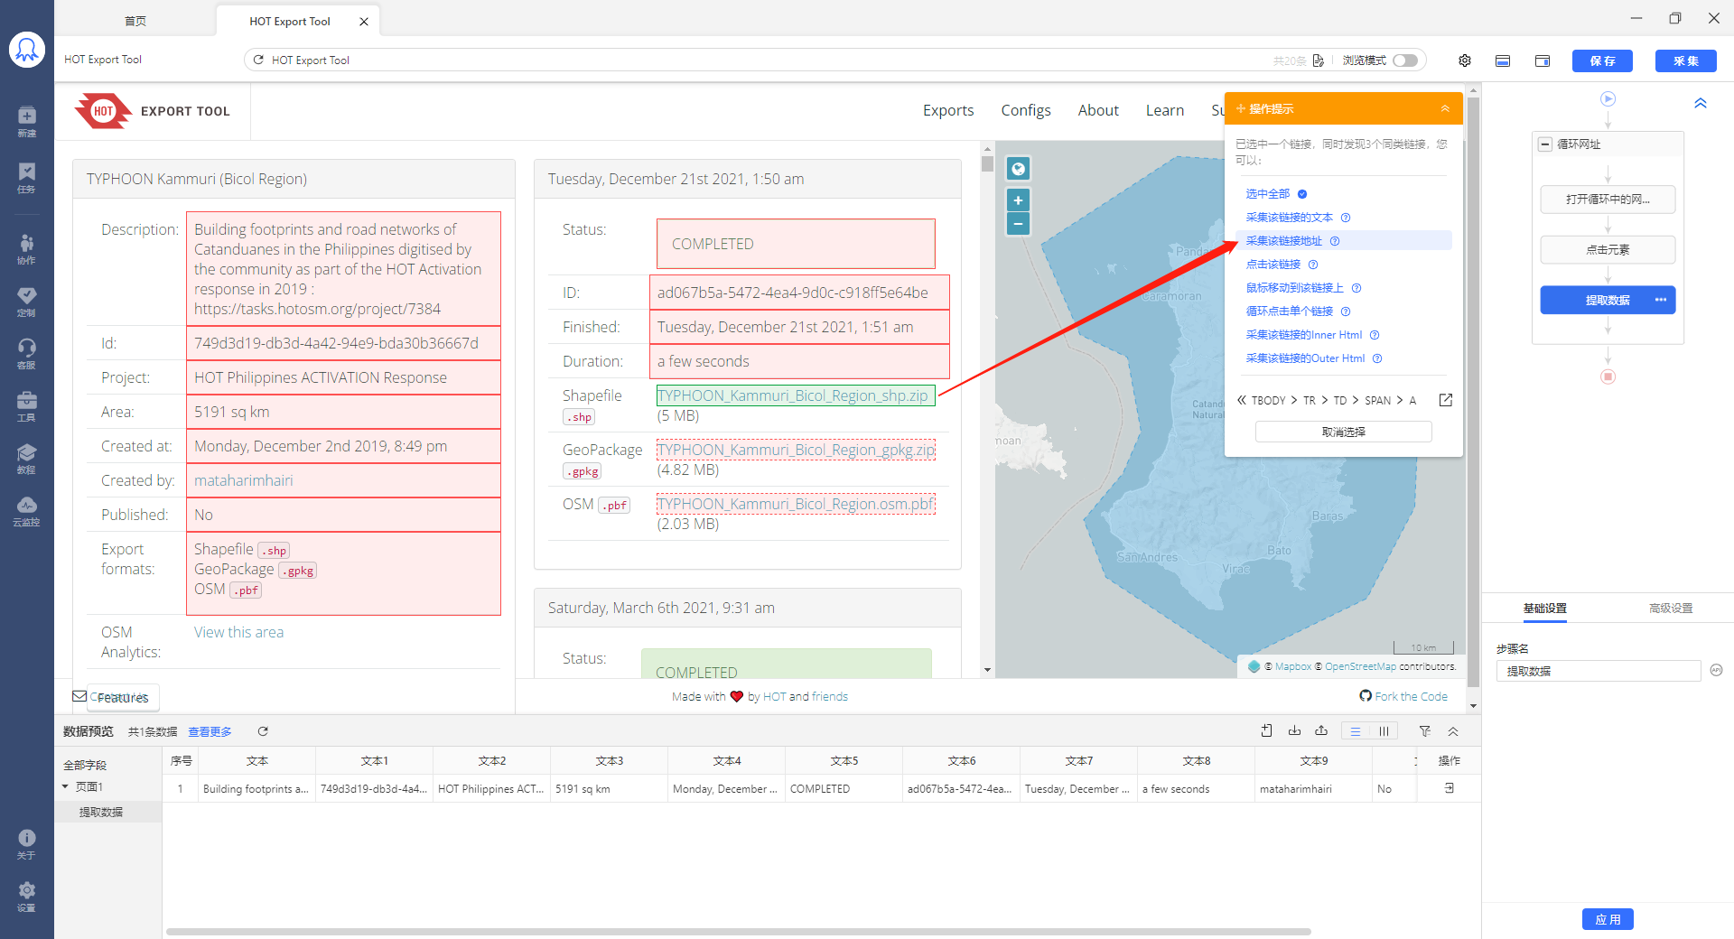Click the row action icon in 操作 column

1449,788
